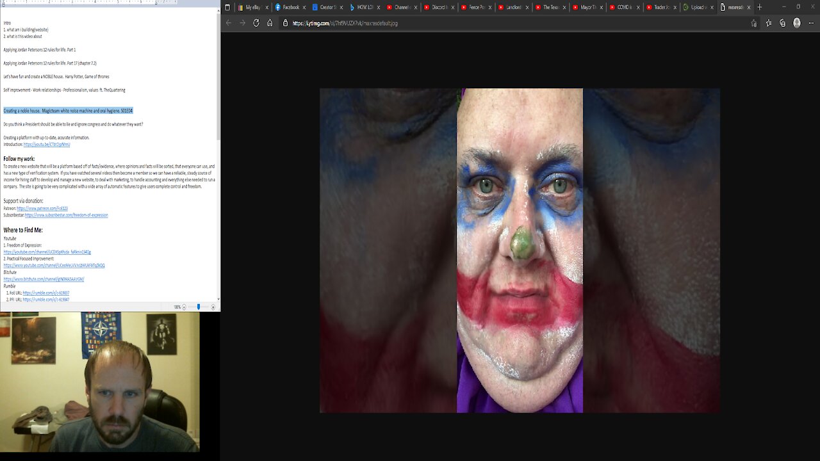
Task: Open the FoE URL Rumble link
Action: tap(46, 293)
